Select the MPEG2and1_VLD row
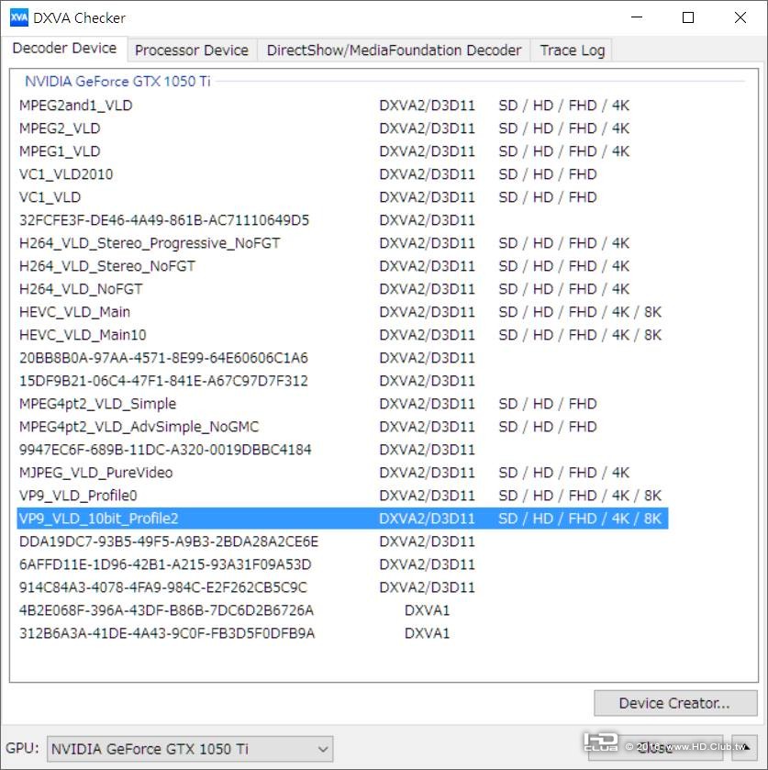Viewport: 768px width, 770px height. [x=342, y=106]
